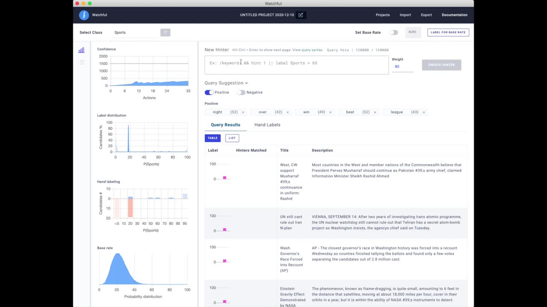Remove the 'night' suggestion chip
This screenshot has height=307, width=547.
point(243,112)
